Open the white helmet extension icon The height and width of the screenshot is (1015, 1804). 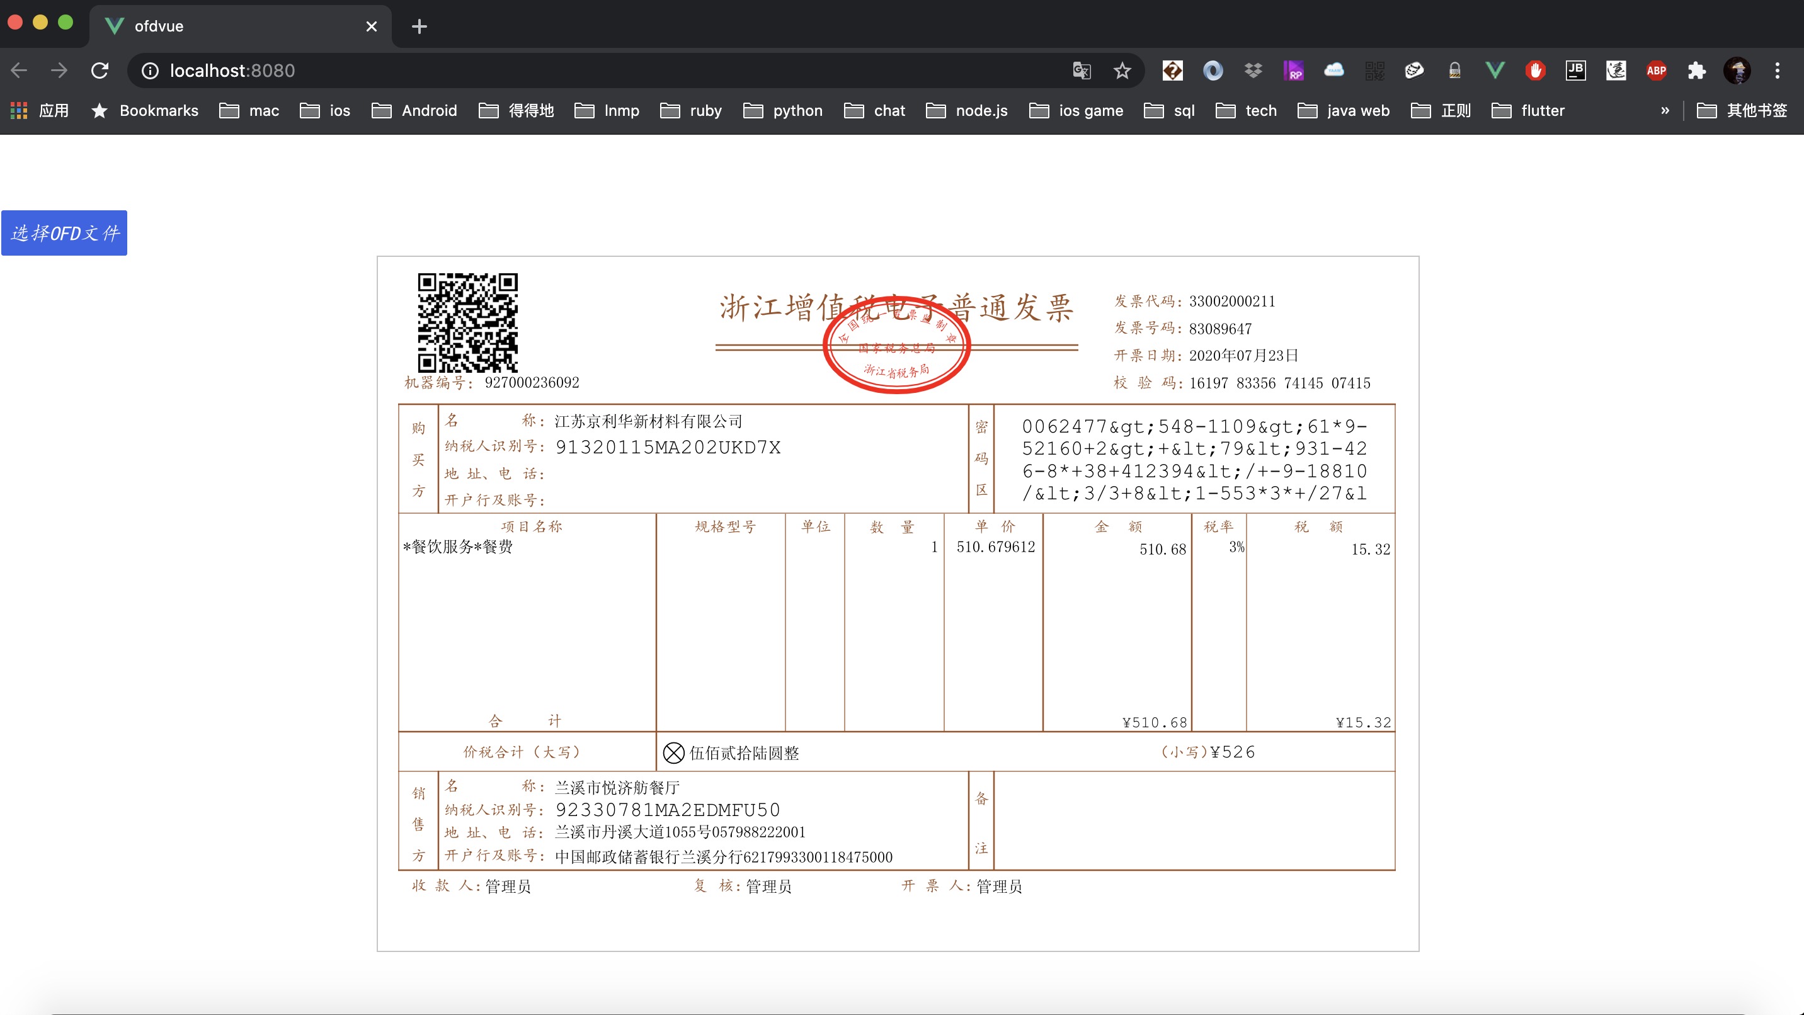(x=1415, y=70)
